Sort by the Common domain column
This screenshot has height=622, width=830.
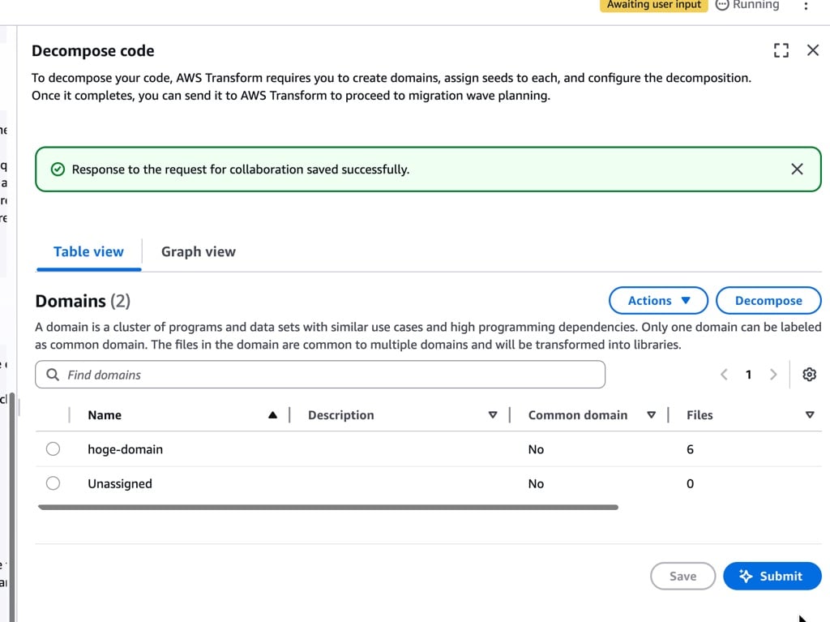point(651,415)
